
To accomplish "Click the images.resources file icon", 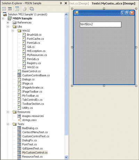I will click(x=19, y=116).
